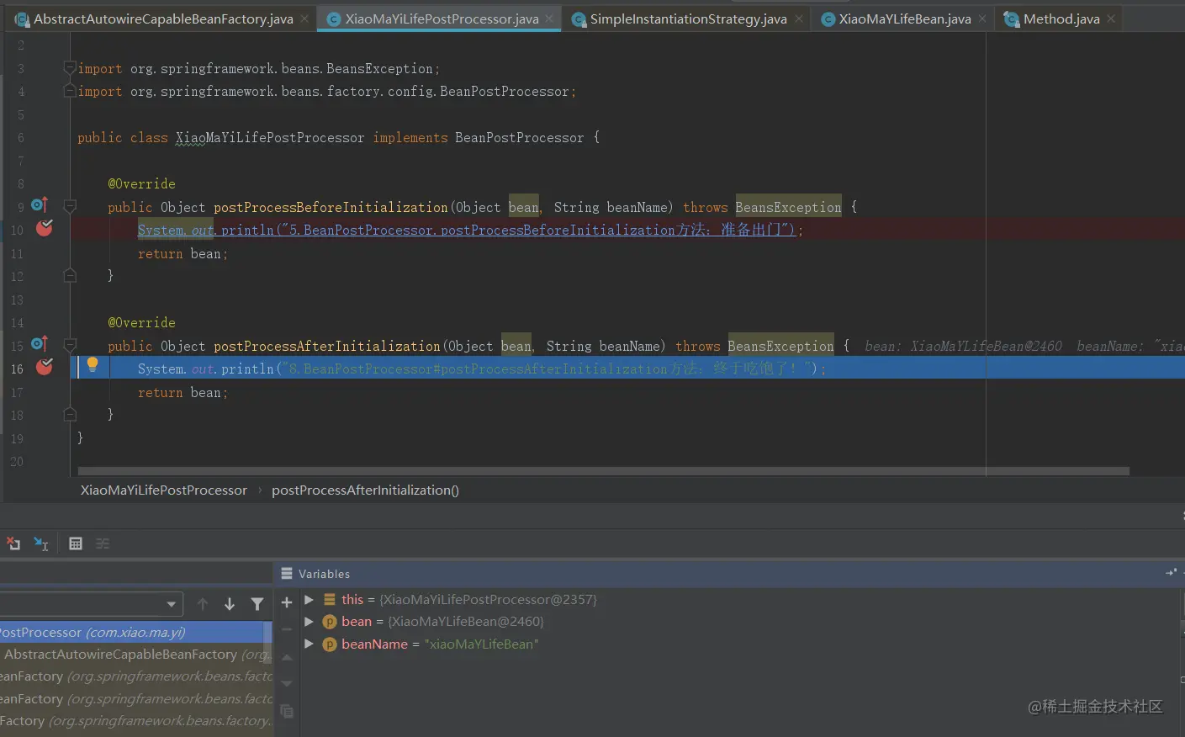Open Evaluate Expression calculator icon

76,543
